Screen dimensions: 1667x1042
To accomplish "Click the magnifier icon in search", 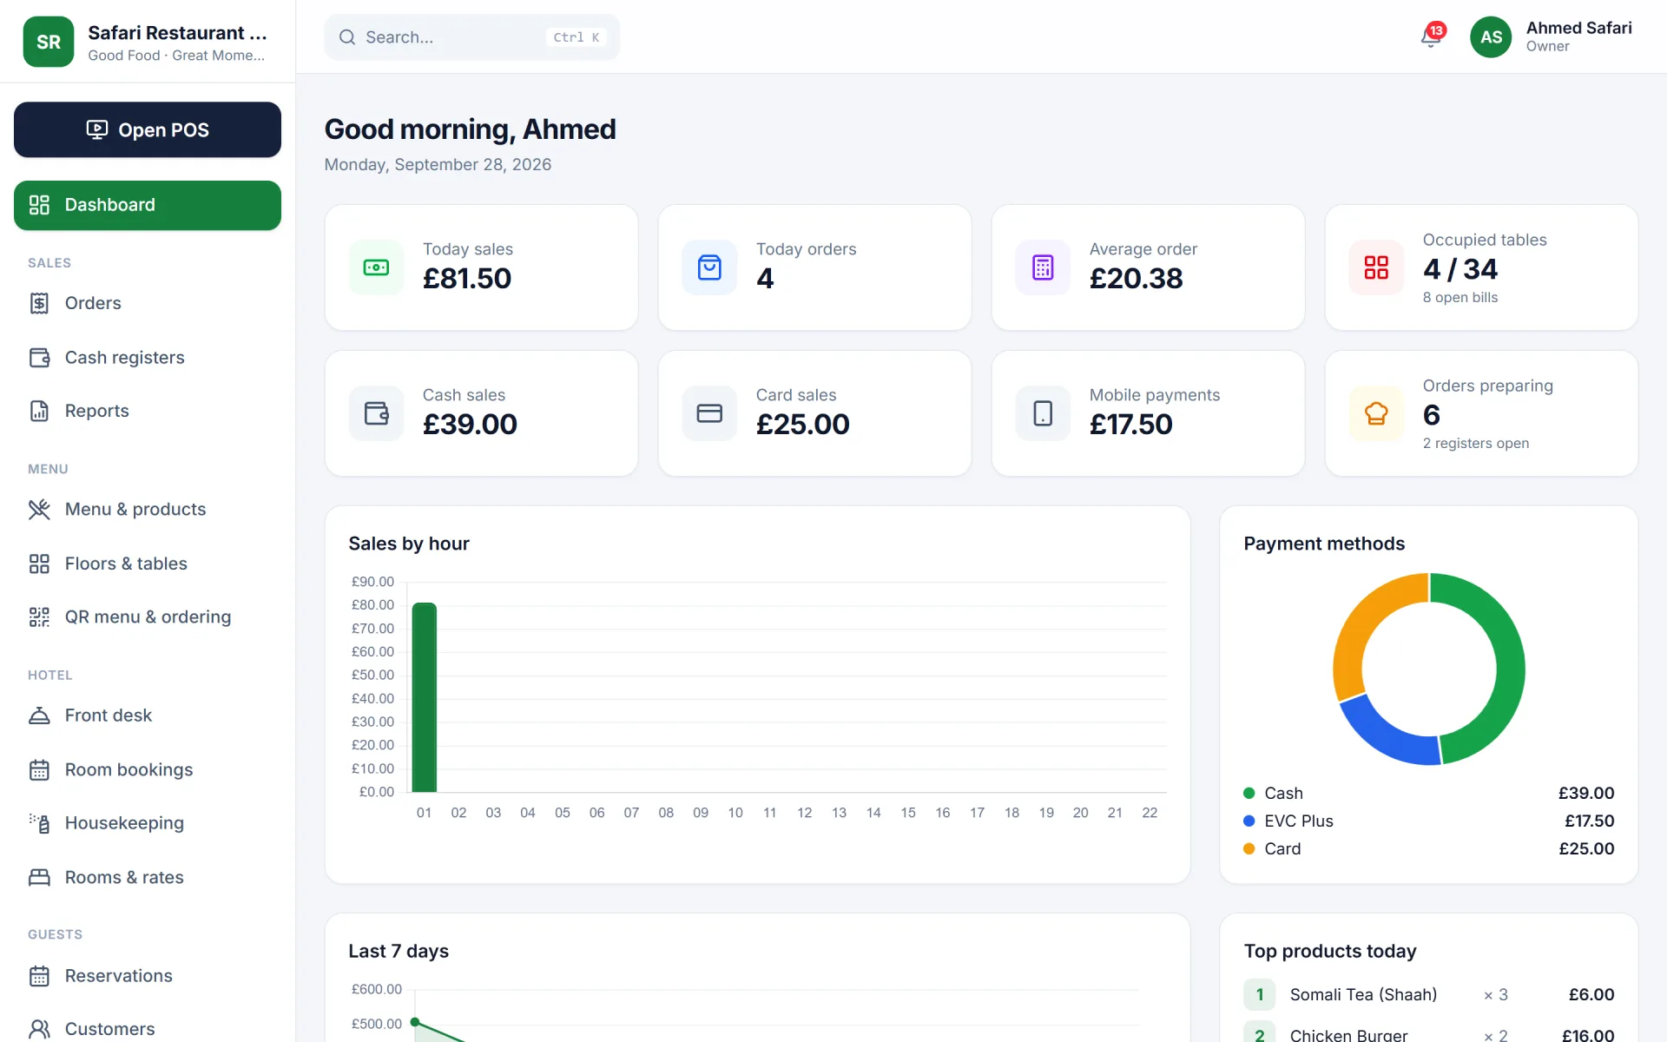I will point(347,37).
